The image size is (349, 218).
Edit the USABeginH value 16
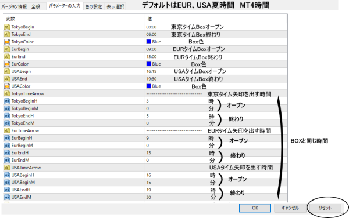[x=148, y=175]
